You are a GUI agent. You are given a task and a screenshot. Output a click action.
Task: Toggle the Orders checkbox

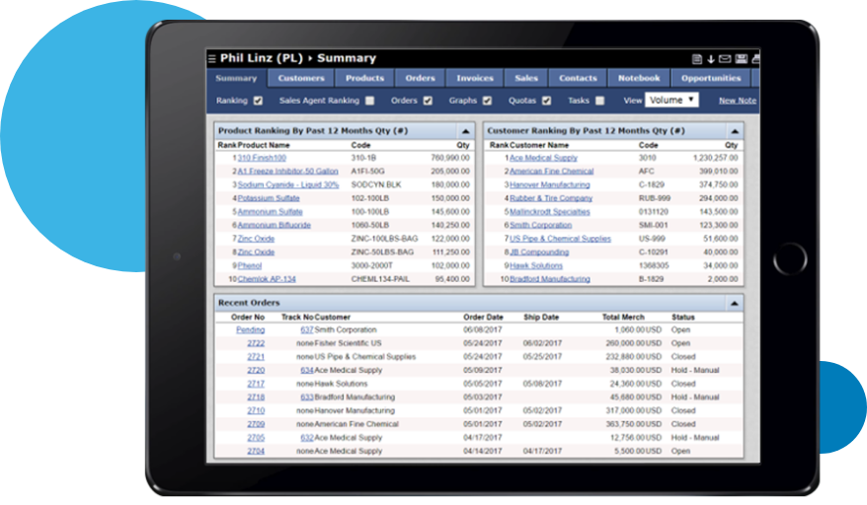point(428,101)
